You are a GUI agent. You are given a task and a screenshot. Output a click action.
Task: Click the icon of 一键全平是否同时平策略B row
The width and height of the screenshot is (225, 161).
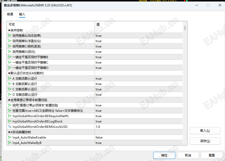pos(10,57)
